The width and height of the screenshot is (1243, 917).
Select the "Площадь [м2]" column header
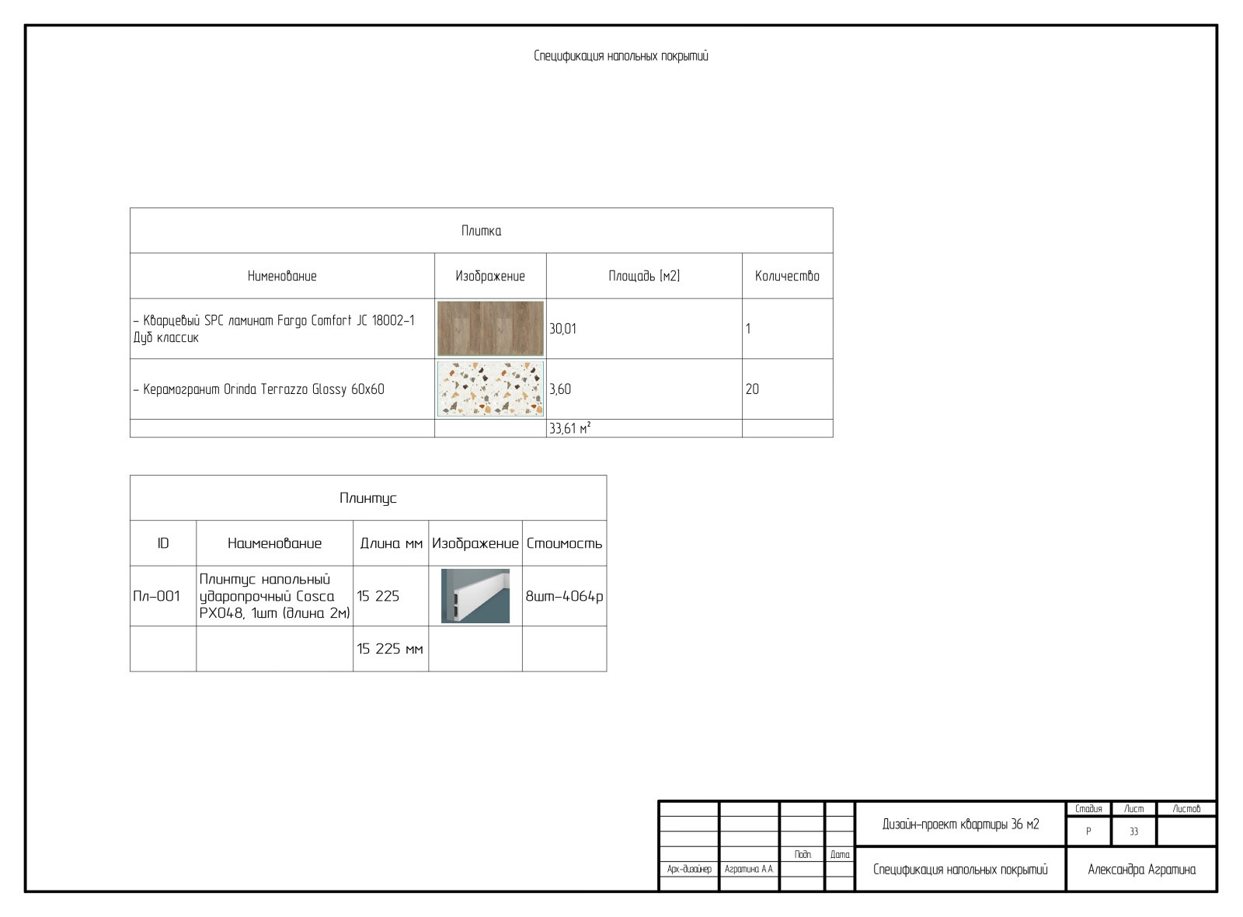coord(644,276)
